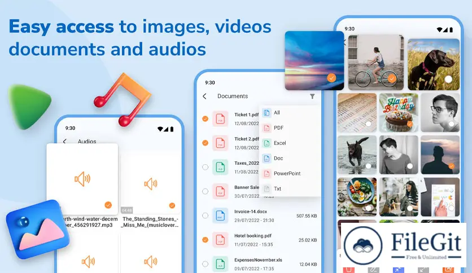Open the hand touching charts photo
Screen dimensions: 472x273
pos(440,197)
